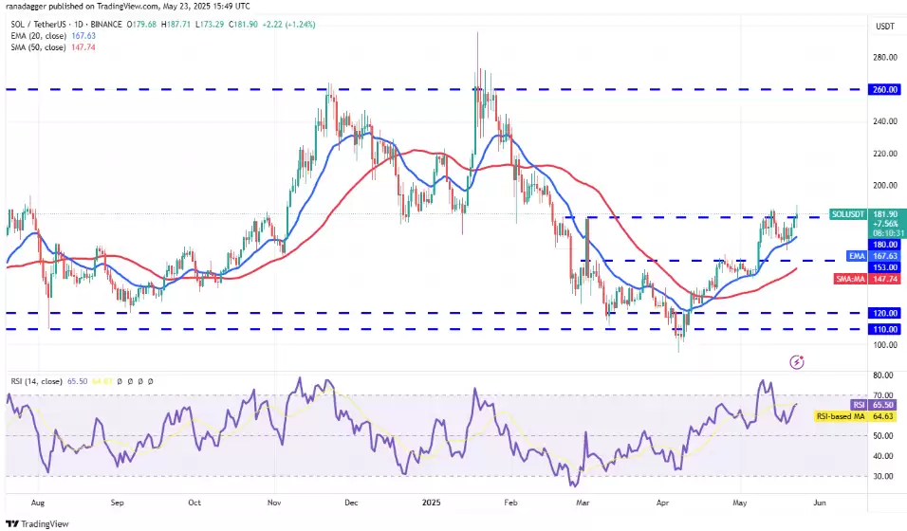Click the high value H187.71

176,25
